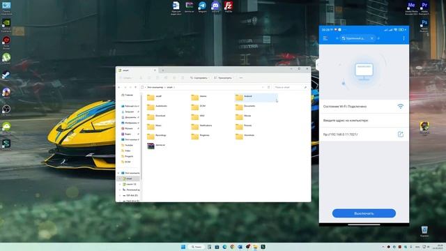Open the Просмотреть dropdown in Explorer
This screenshot has width=446, height=251.
coord(224,77)
